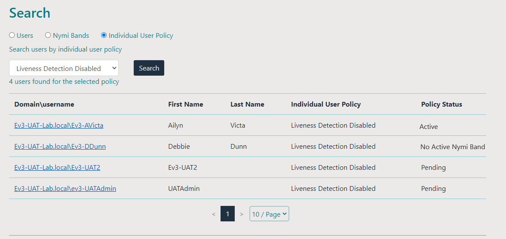Select page 1 in pagination
506x239 pixels.
227,214
